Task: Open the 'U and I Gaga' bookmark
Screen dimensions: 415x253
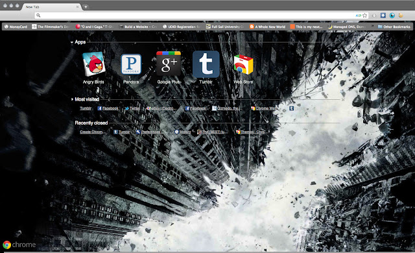Action: [94, 27]
